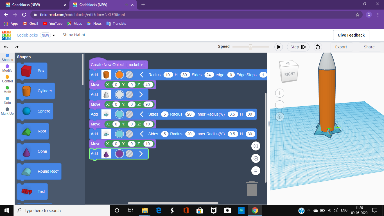The width and height of the screenshot is (384, 216).
Task: Open the Math blocks category
Action: point(7,89)
